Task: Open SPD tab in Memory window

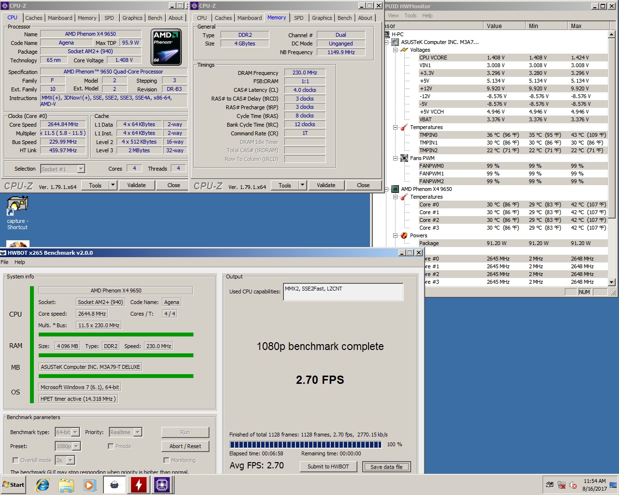Action: point(299,18)
